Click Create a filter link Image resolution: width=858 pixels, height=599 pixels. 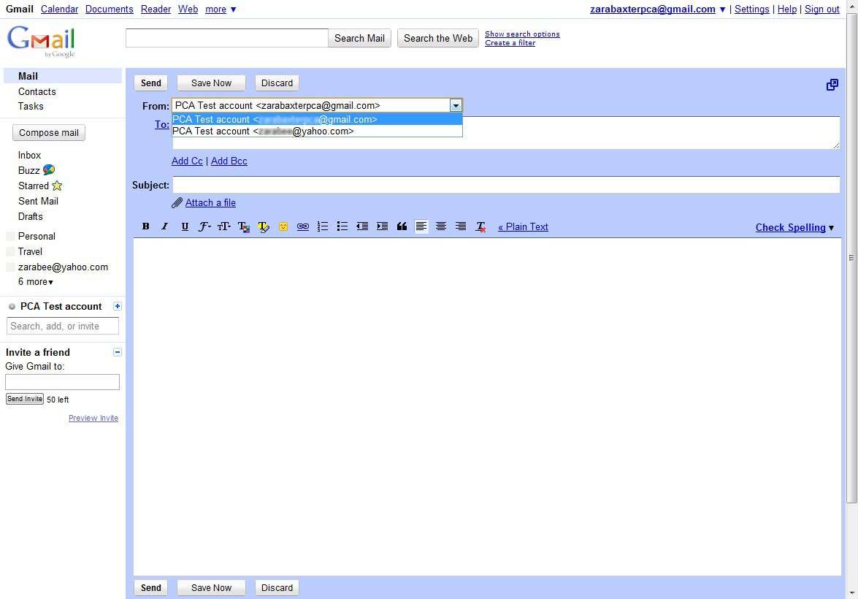tap(510, 42)
